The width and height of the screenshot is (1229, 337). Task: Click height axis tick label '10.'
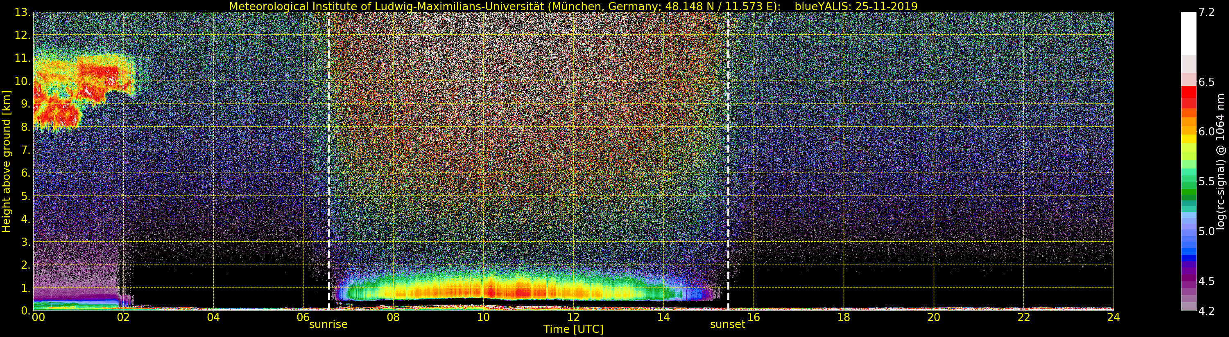[x=23, y=81]
